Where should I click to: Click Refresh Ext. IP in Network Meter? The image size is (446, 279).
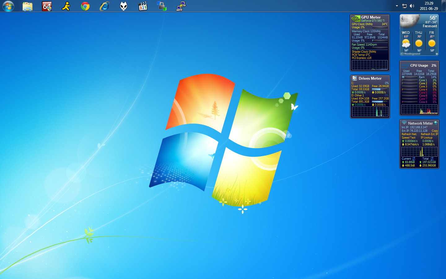tap(429, 134)
